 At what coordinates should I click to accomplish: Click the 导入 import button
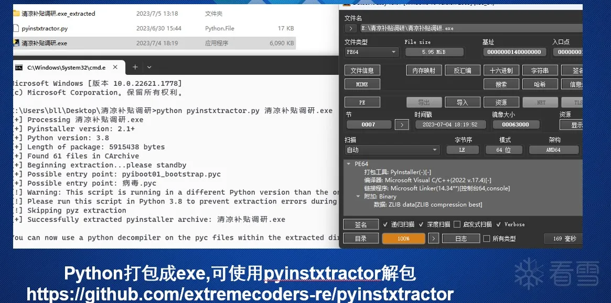[x=463, y=102]
